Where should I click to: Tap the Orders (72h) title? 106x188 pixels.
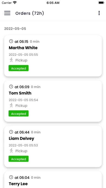pos(30,13)
